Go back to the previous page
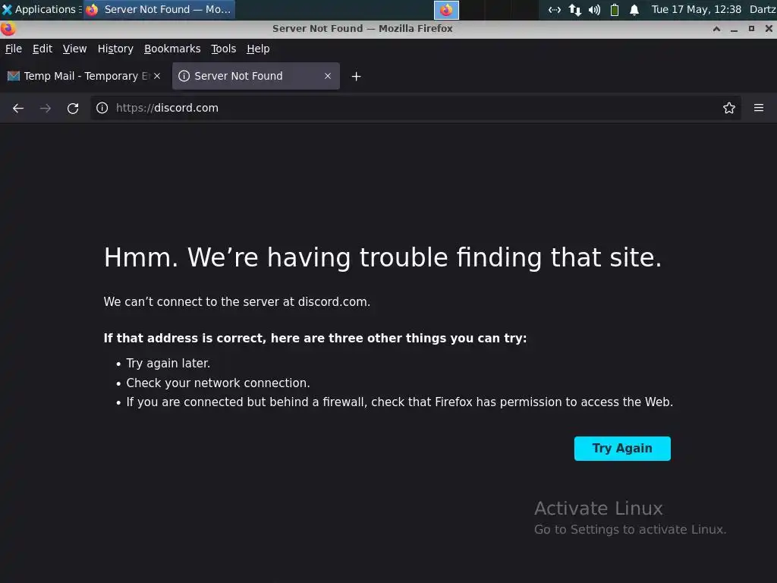 click(18, 108)
